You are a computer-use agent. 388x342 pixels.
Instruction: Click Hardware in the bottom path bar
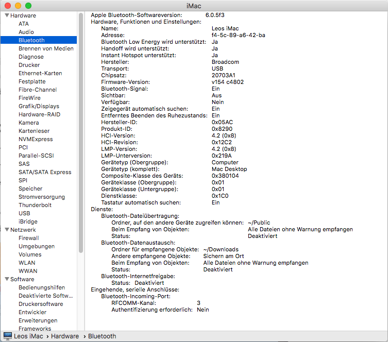[65, 336]
